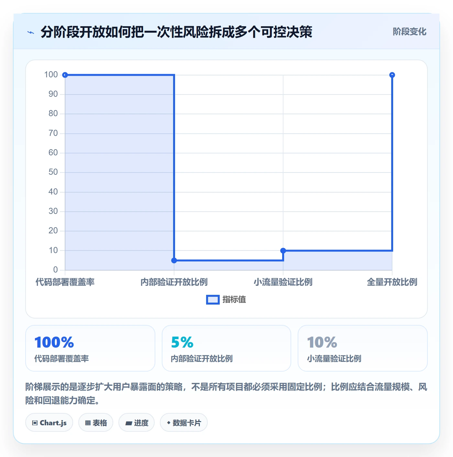
Task: Click the bar icon in the 进度 chip
Action: pyautogui.click(x=128, y=423)
